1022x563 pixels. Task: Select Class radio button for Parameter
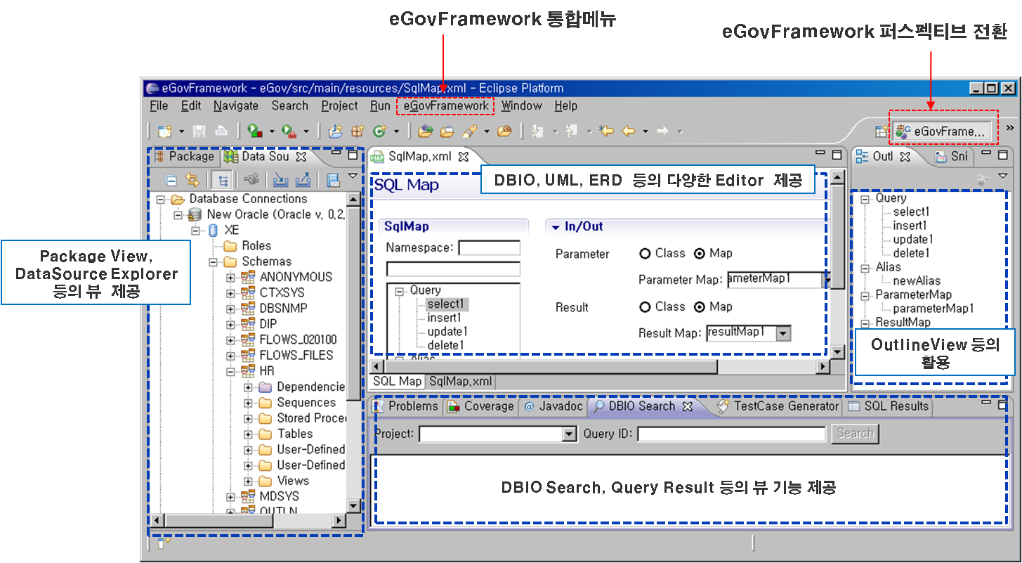[644, 254]
